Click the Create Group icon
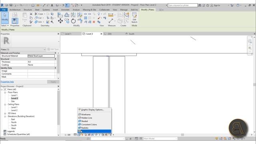The image size is (256, 144). pyautogui.click(x=126, y=15)
